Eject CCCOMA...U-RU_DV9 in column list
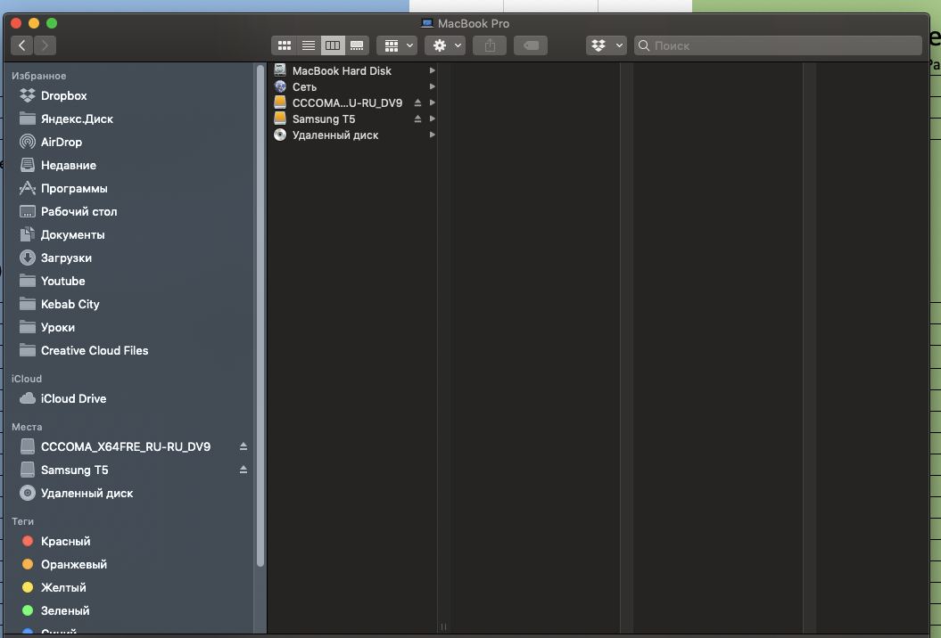The image size is (941, 638). (417, 103)
